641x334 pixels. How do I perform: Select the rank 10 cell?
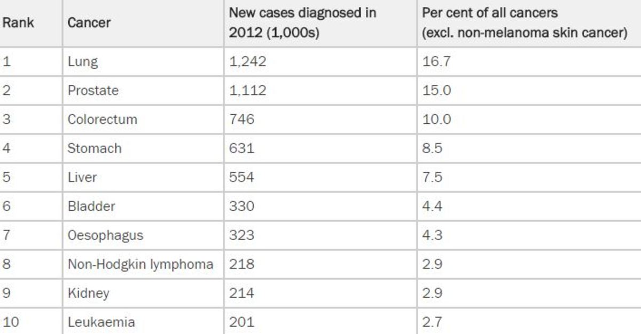(10, 322)
